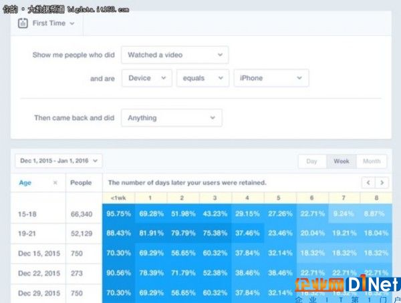
Task: Click the People column header
Action: coord(81,183)
